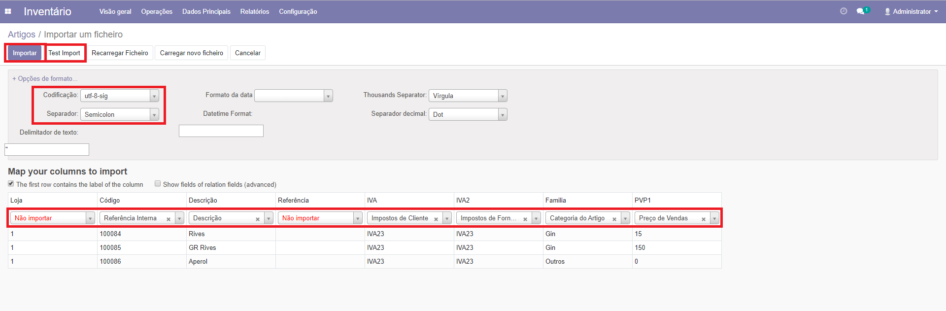This screenshot has width=946, height=311.
Task: Click the Delimitador de texto input field
Action: point(47,149)
